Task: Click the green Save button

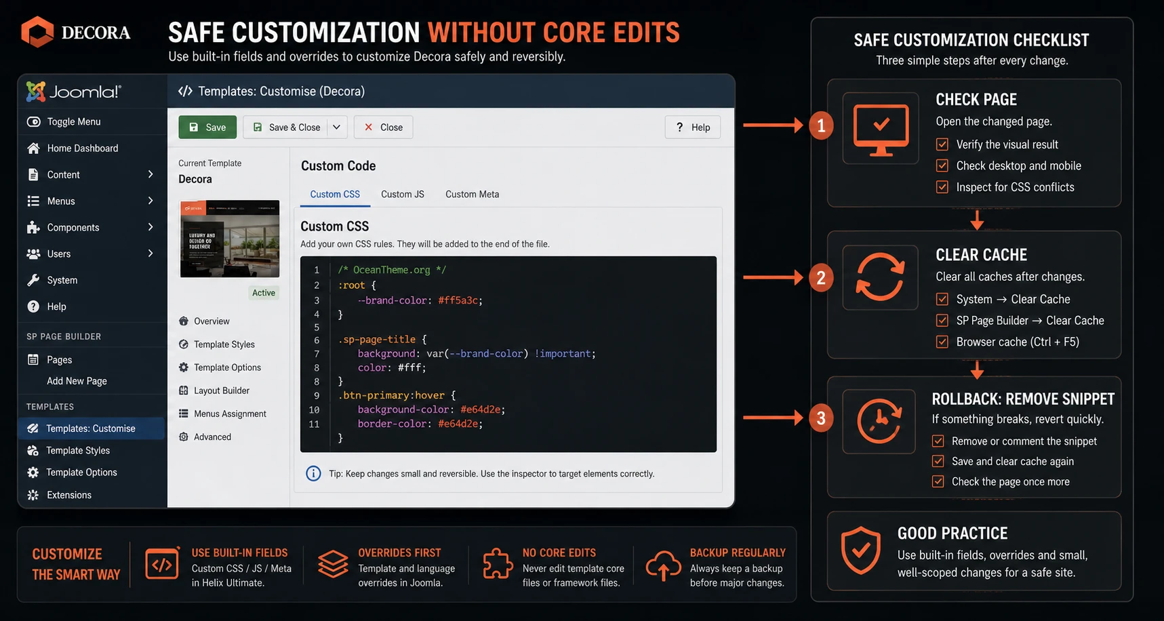Action: click(x=207, y=127)
